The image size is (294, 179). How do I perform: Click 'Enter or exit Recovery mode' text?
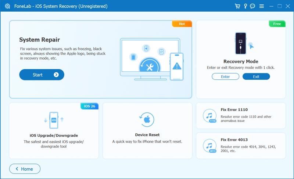pos(241,68)
